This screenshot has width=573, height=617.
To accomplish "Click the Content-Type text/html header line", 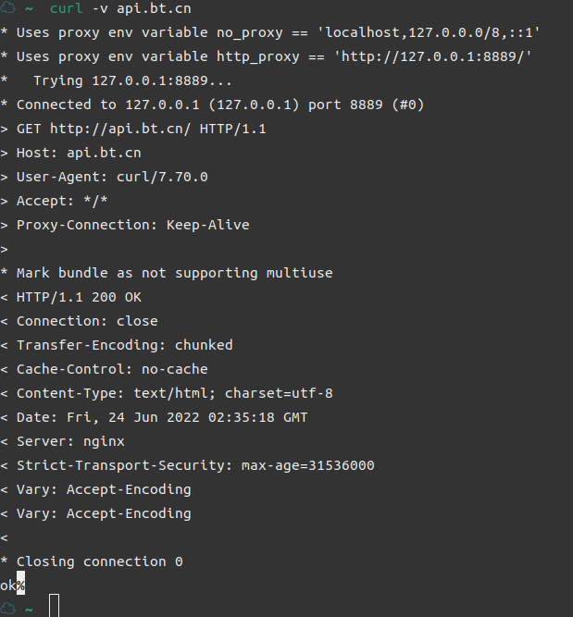I will 174,393.
